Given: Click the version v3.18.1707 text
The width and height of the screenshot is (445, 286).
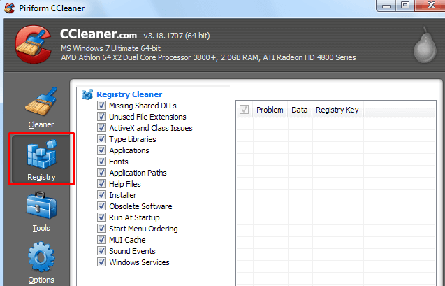Looking at the screenshot, I should [177, 36].
